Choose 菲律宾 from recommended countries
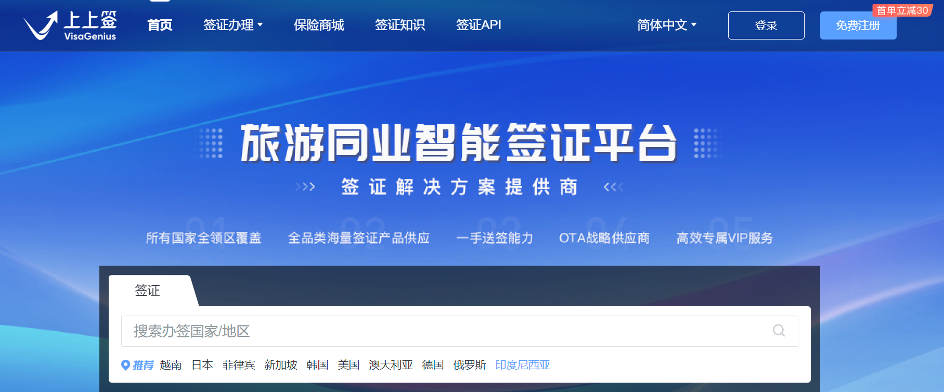944x392 pixels. [x=239, y=365]
